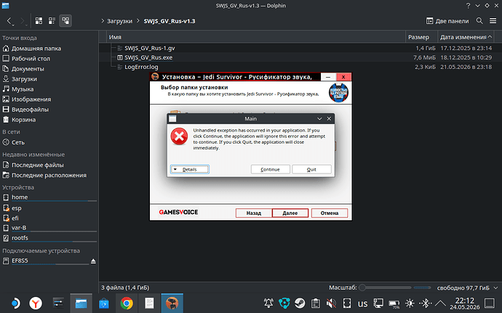Image resolution: width=502 pixels, height=313 pixels.
Task: Open EF8S5 removable device
Action: click(45, 261)
